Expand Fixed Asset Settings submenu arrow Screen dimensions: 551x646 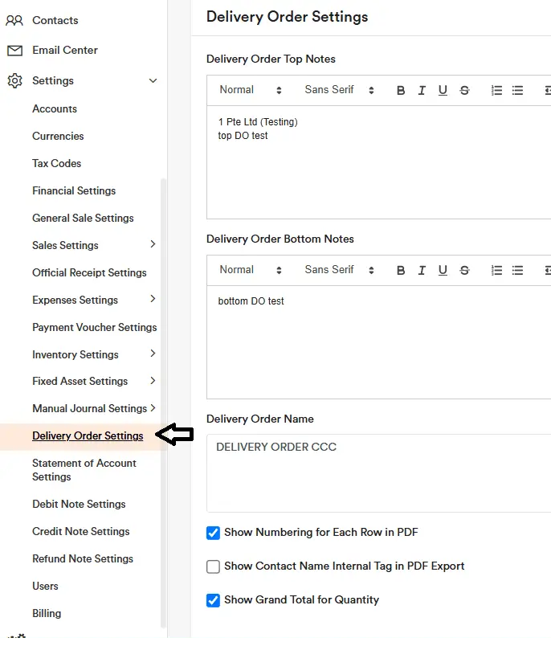tap(153, 381)
